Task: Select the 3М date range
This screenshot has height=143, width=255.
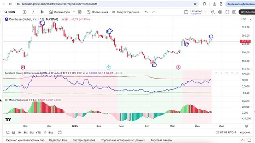Action: pyautogui.click(x=25, y=132)
